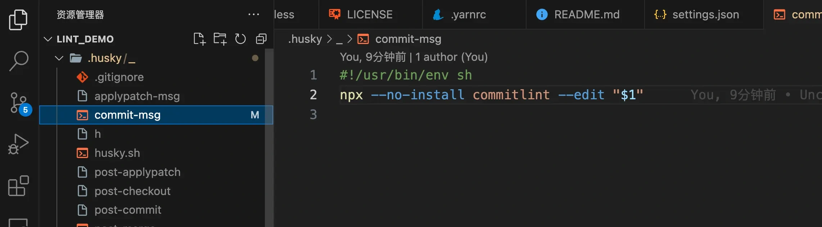The width and height of the screenshot is (822, 227).
Task: Click the commit-msg breadcrumb segment
Action: click(x=408, y=39)
